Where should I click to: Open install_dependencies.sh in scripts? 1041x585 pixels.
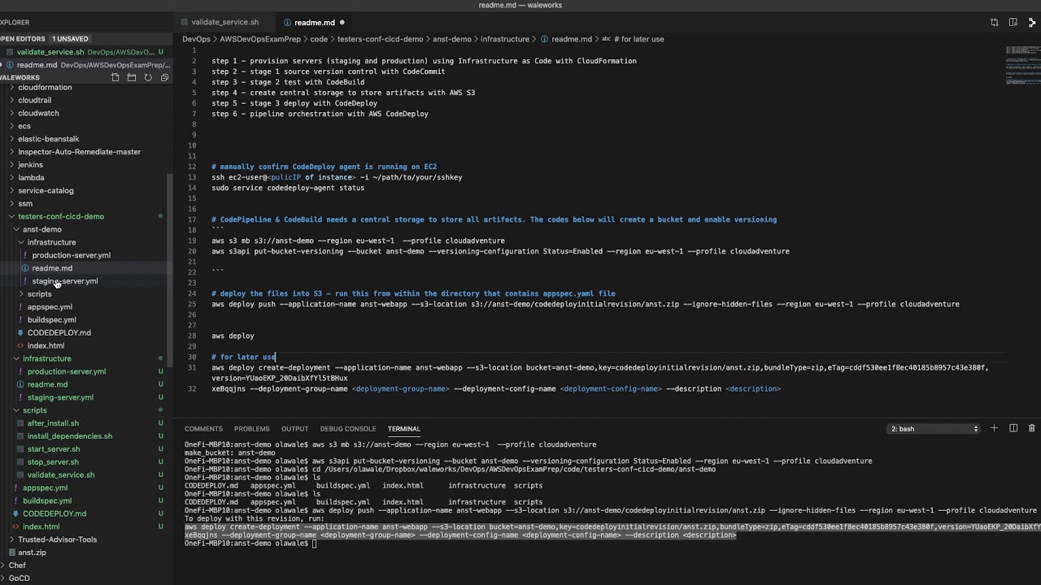[x=70, y=436]
